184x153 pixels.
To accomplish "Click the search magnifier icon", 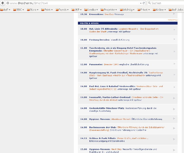I will coord(149,3).
